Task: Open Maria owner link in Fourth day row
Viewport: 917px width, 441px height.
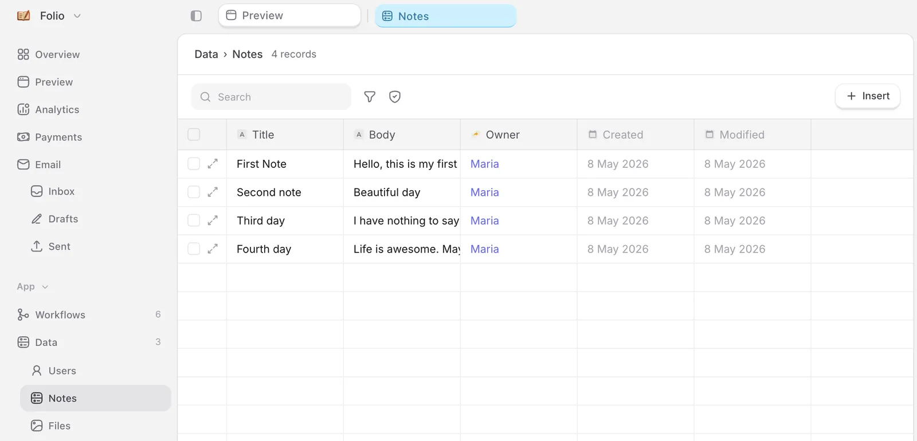Action: pos(485,249)
